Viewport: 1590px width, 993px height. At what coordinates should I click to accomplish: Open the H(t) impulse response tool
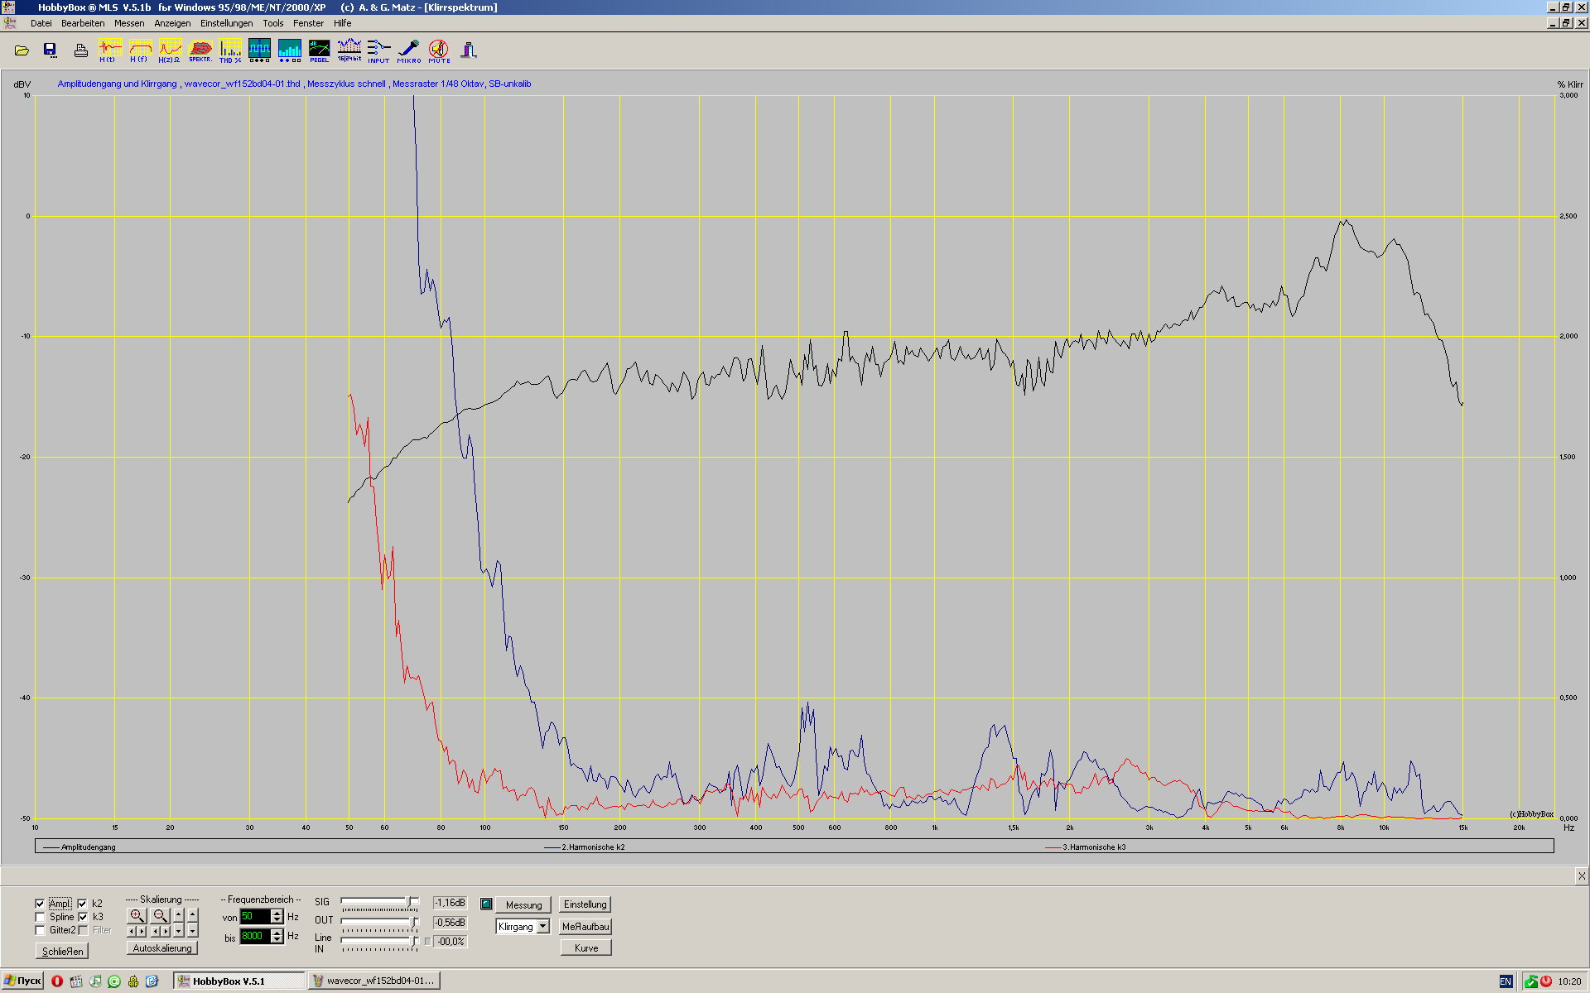pos(109,50)
